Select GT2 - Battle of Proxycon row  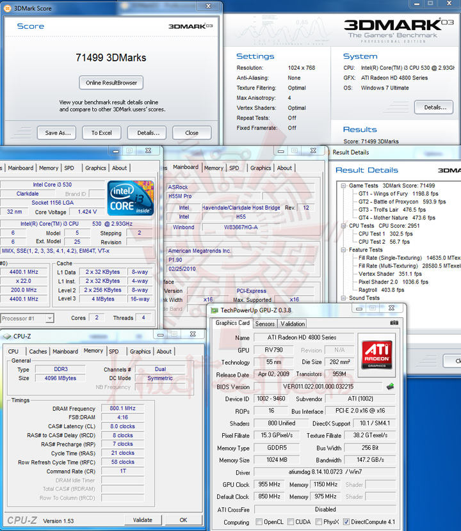(402, 202)
